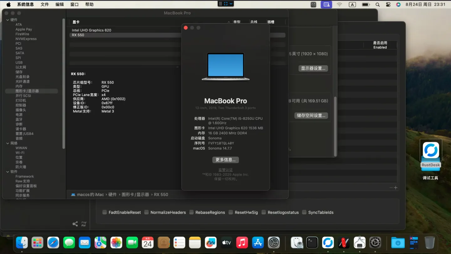This screenshot has height=254, width=451.
Task: Open RustDesk from the Dock
Action: click(x=328, y=242)
